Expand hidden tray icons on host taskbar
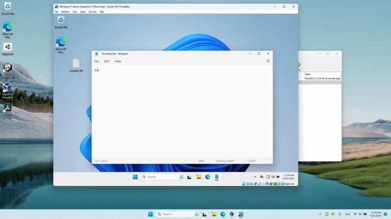This screenshot has height=219, width=391. [x=320, y=214]
